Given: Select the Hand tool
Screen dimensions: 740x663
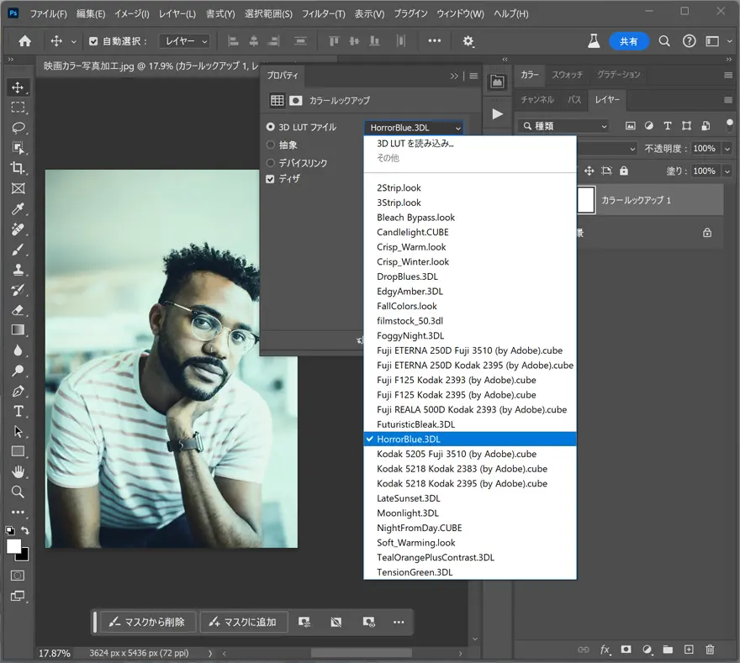Looking at the screenshot, I should [18, 471].
